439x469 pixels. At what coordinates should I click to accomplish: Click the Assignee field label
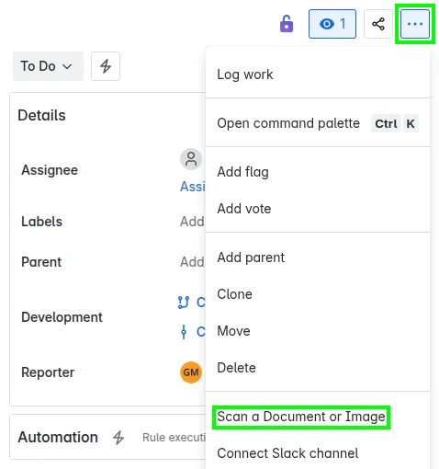pyautogui.click(x=50, y=170)
